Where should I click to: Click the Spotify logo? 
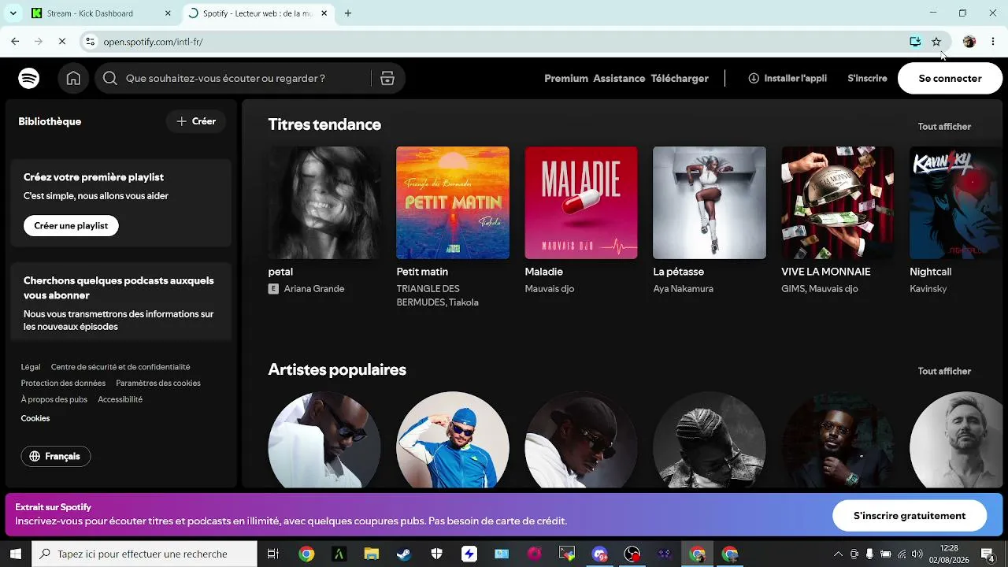[29, 78]
